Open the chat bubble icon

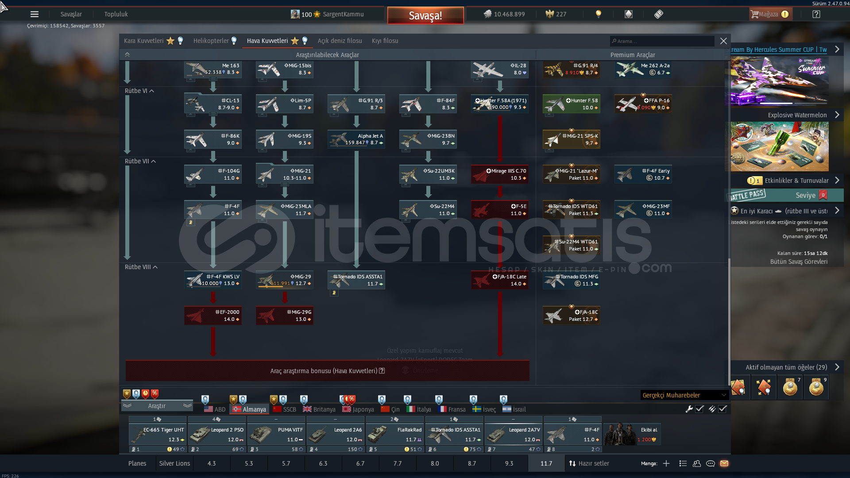(x=711, y=463)
